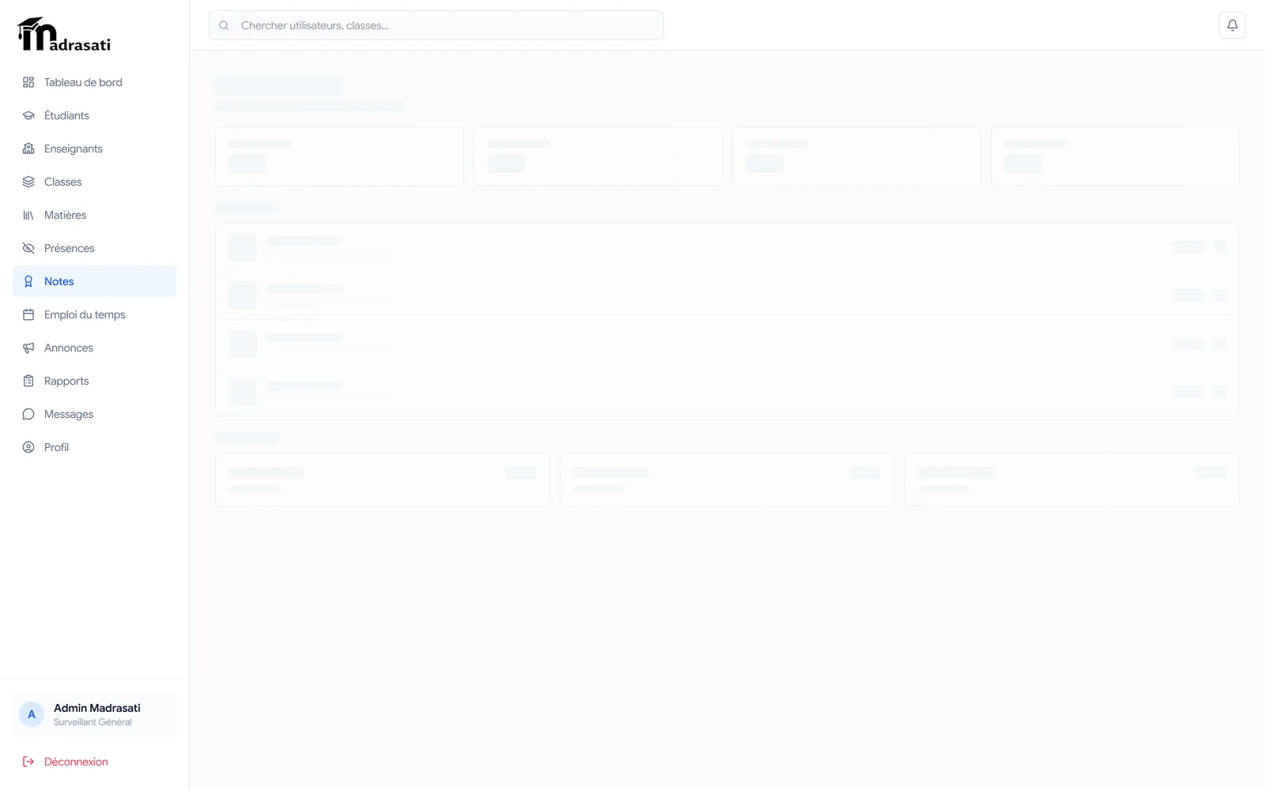Click the Présences eye-off icon
Viewport: 1265px width, 790px height.
coord(28,248)
